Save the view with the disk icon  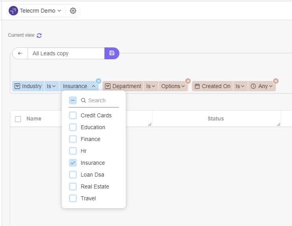tap(112, 53)
